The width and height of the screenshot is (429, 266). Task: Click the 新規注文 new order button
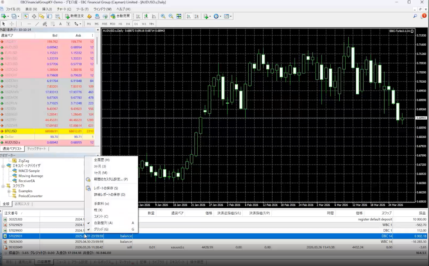click(74, 17)
